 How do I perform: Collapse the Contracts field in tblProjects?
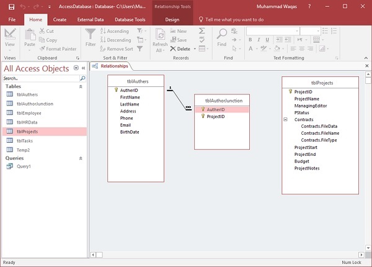(285, 120)
